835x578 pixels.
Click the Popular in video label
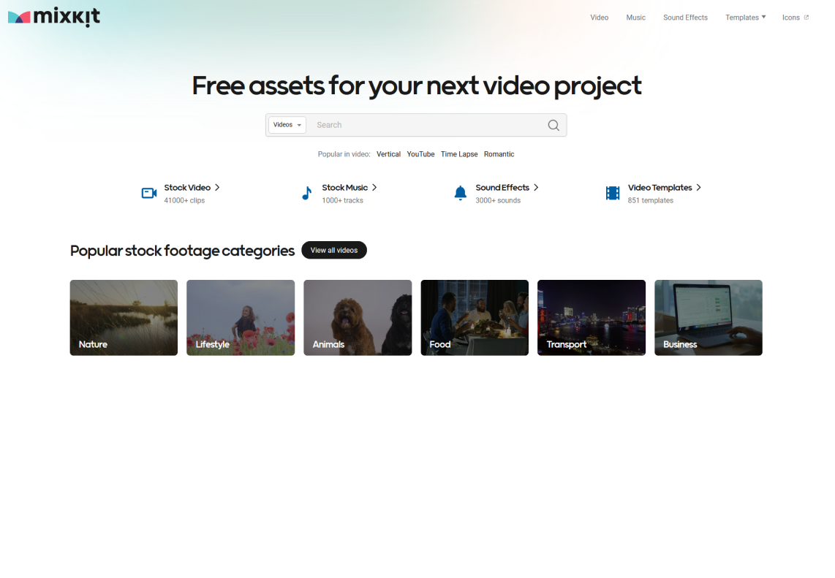[344, 154]
